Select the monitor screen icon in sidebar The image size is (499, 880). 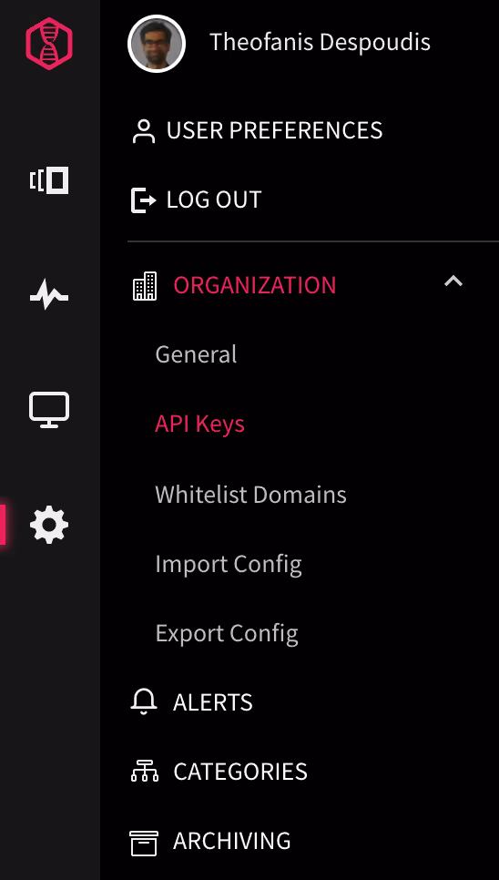pyautogui.click(x=49, y=410)
